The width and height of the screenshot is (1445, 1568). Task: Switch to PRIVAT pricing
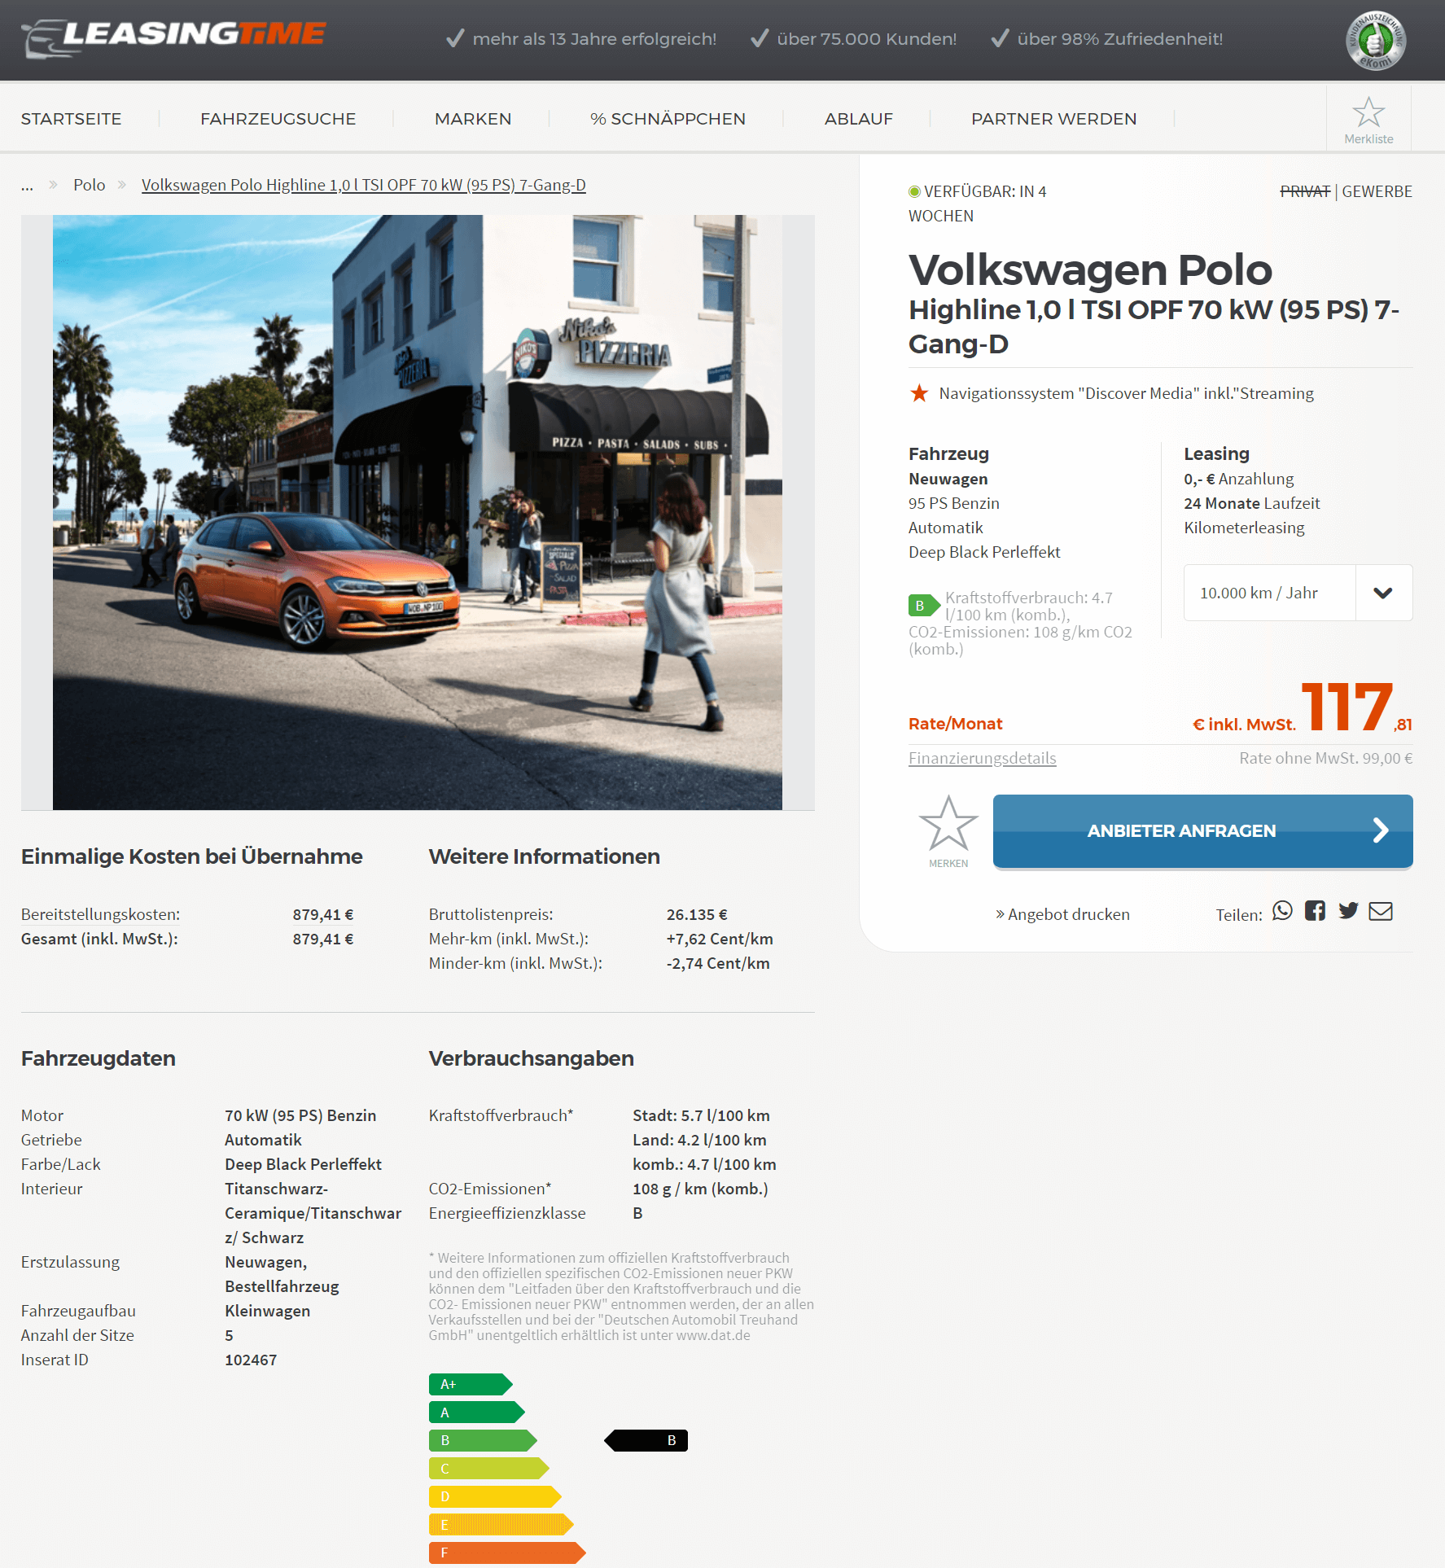[x=1305, y=191]
